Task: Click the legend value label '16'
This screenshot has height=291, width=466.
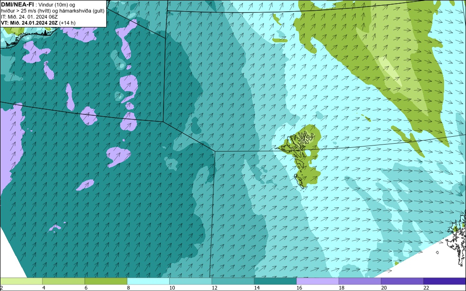Action: [299, 288]
